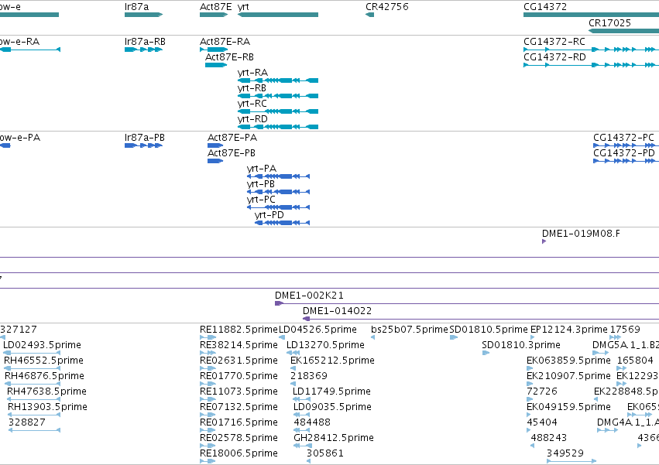
Task: Select the Act87E gene bar
Action: 214,15
